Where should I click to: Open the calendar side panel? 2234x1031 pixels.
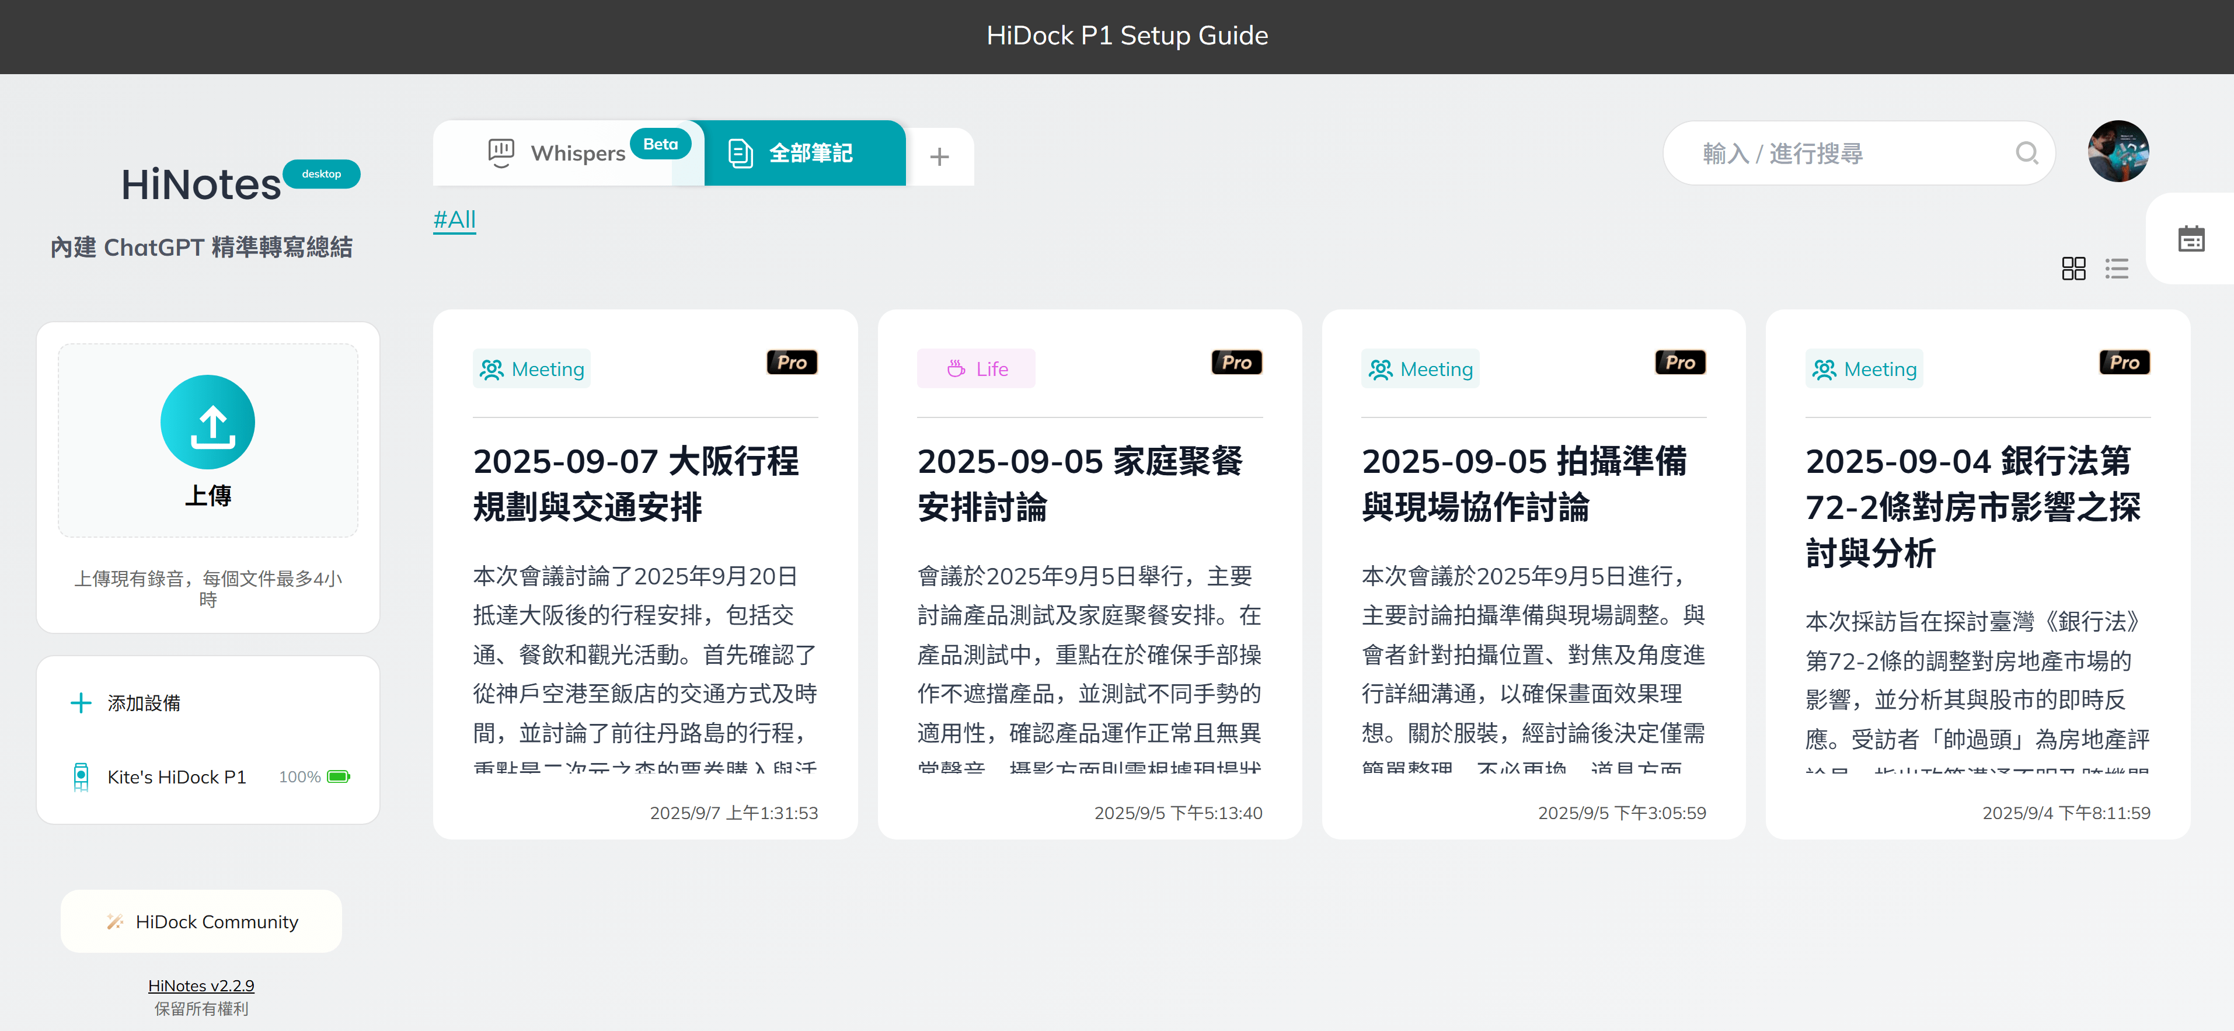pos(2191,238)
